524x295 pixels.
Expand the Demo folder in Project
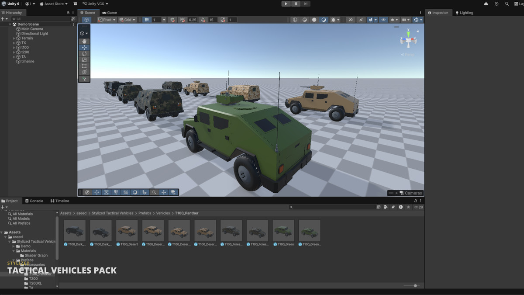14,246
